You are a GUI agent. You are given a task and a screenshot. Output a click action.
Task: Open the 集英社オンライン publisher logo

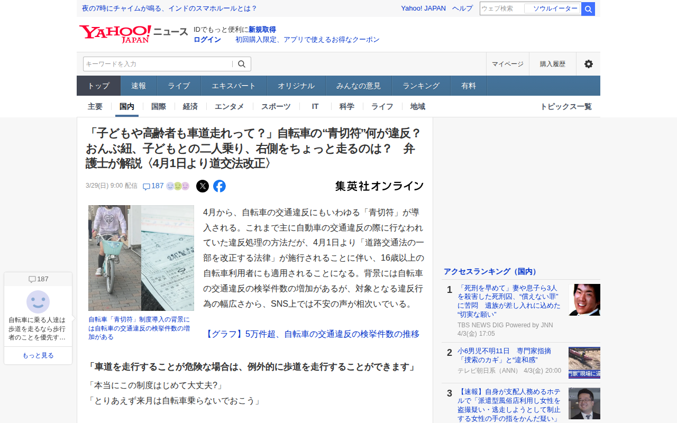tap(379, 186)
